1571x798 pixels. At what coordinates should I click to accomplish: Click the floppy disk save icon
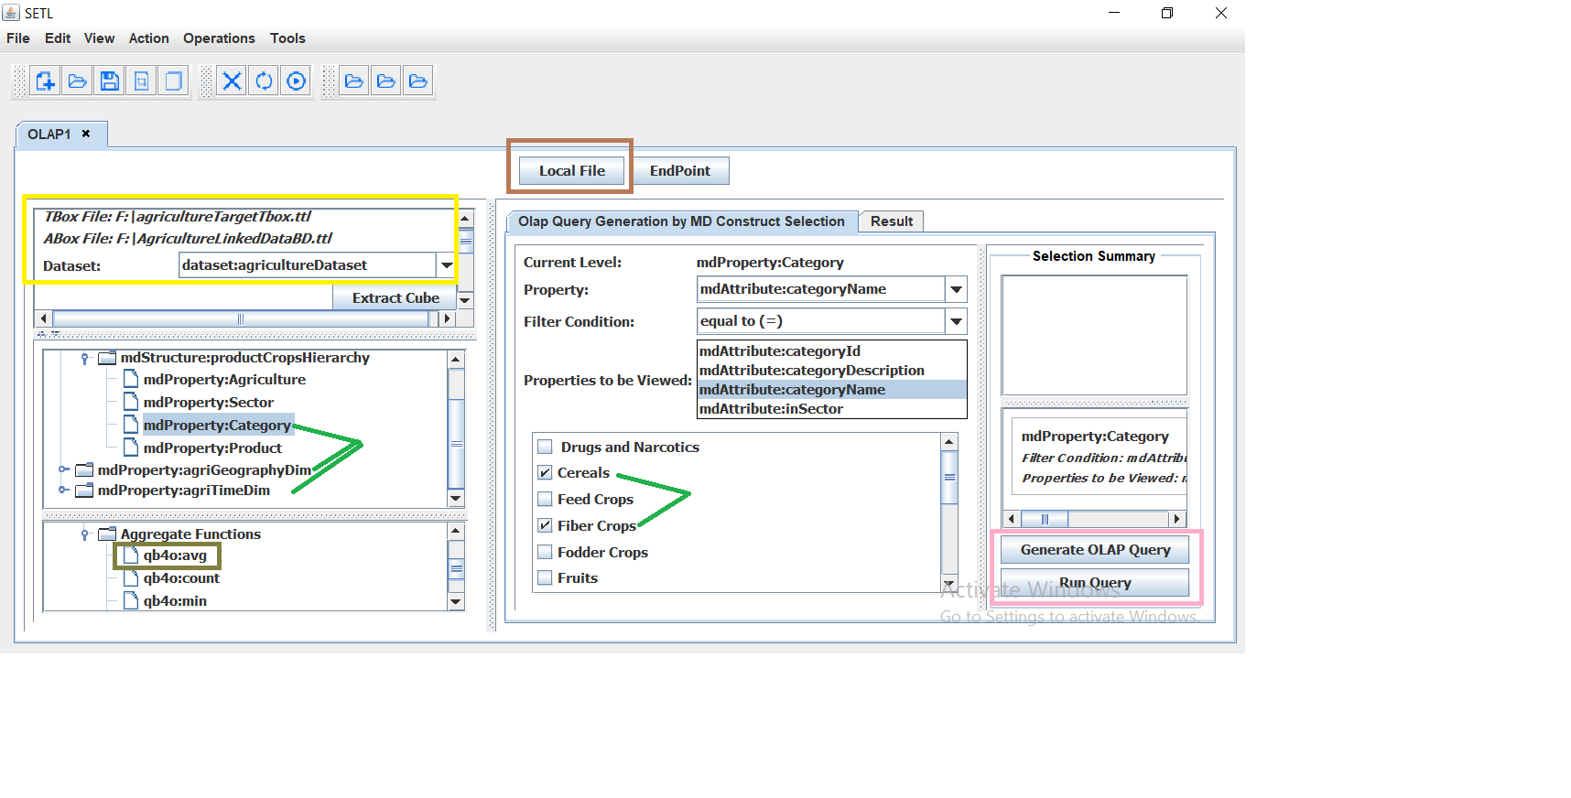pyautogui.click(x=110, y=81)
